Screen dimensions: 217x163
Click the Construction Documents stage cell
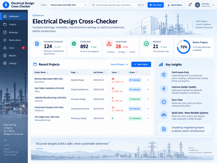tap(80, 109)
